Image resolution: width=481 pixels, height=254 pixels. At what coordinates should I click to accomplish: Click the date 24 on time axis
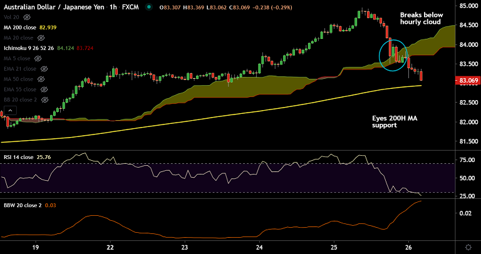coord(259,247)
